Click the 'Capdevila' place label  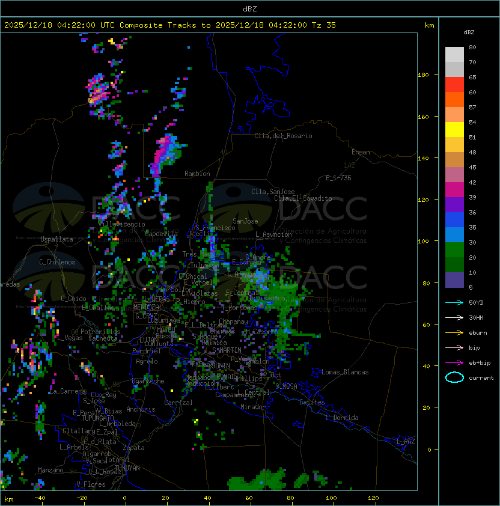point(161,233)
